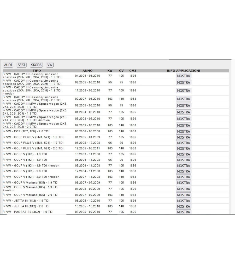235x274 pixels.
Task: Click the TIPO column header
Action: click(37, 71)
